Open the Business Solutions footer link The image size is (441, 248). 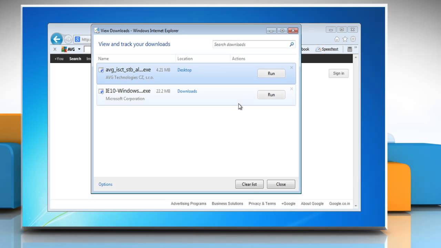click(x=227, y=204)
